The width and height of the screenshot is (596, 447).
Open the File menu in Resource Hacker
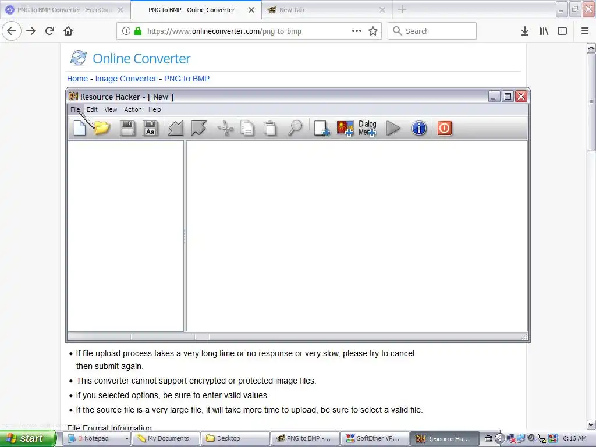pos(75,109)
